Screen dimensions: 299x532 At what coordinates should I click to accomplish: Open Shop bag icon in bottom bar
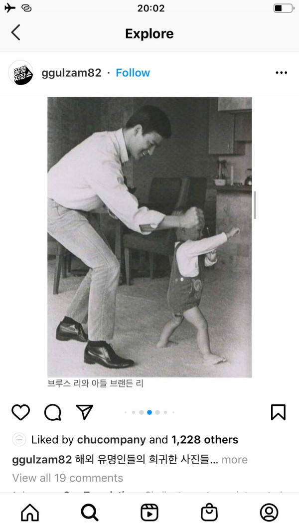(209, 512)
